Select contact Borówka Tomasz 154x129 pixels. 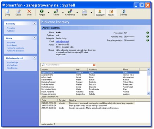pos(90,82)
